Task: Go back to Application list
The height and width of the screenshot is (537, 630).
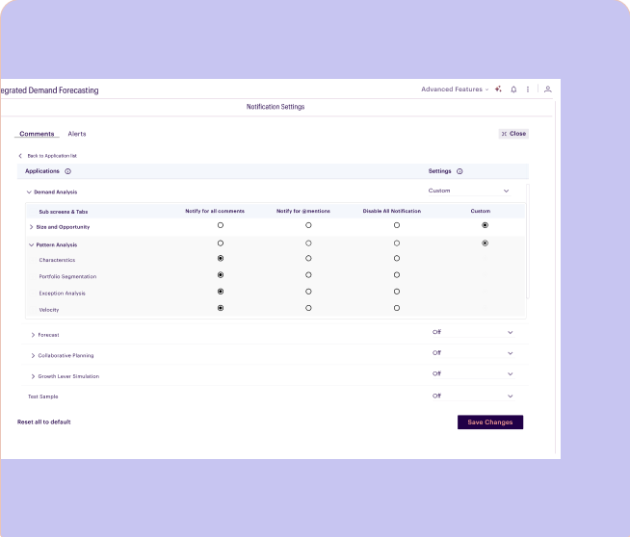Action: (x=52, y=156)
